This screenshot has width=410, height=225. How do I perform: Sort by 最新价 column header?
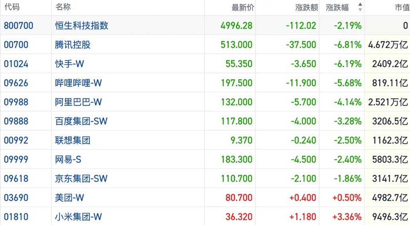[x=243, y=7]
